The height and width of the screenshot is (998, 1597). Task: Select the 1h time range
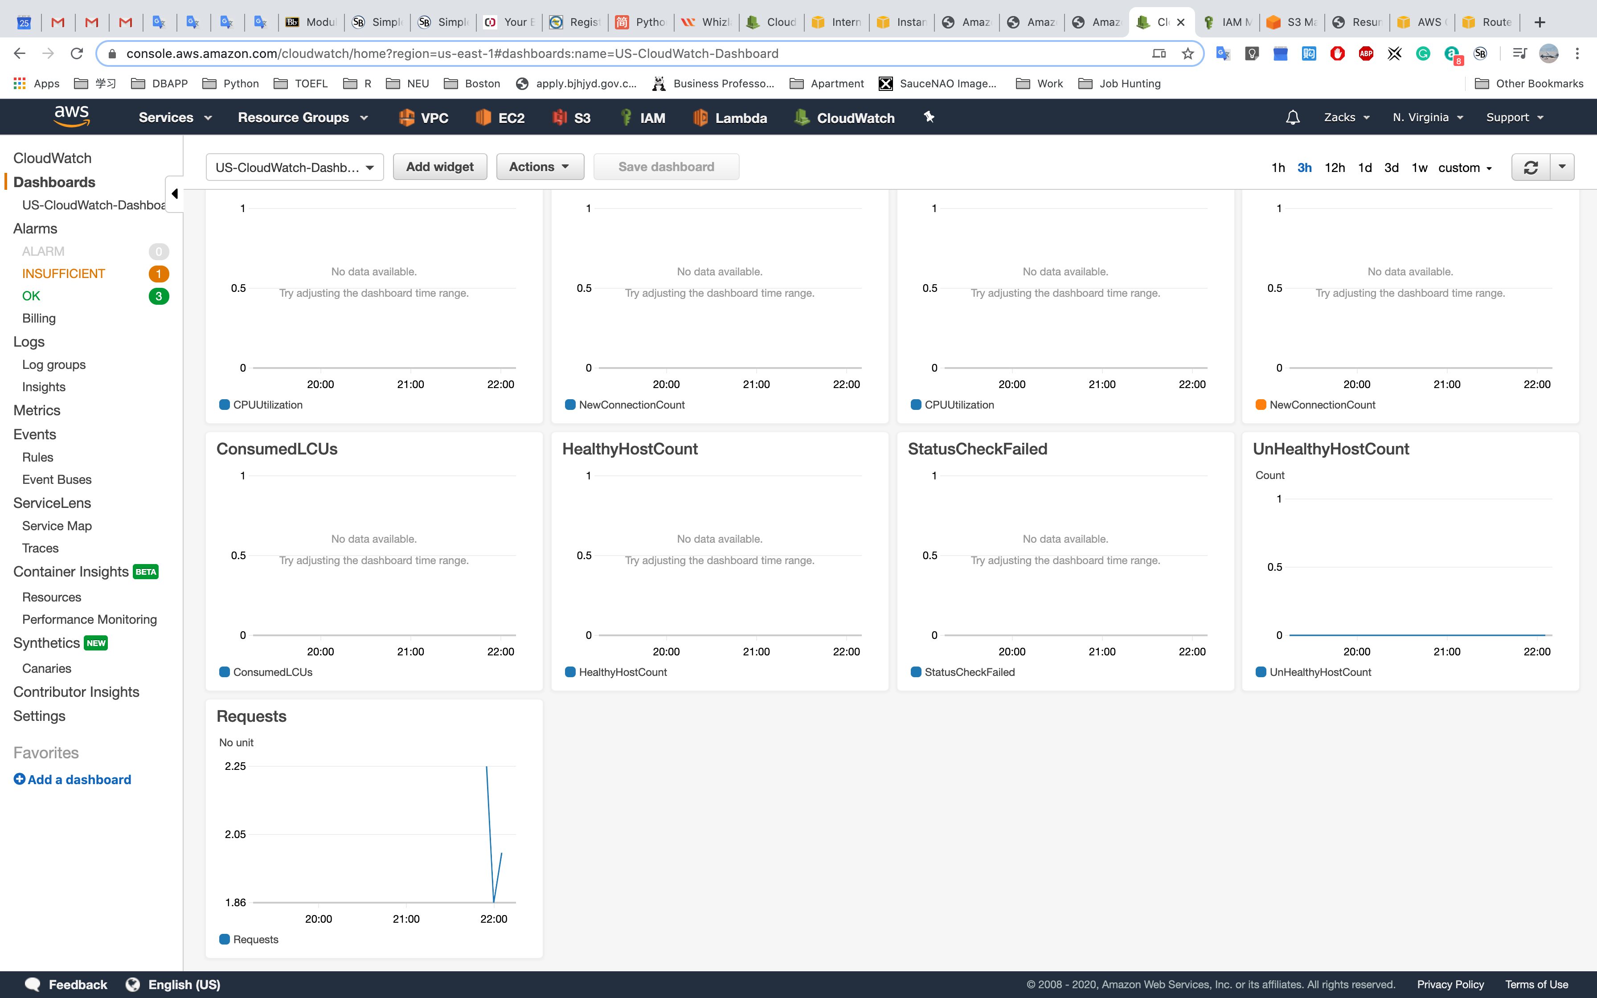click(x=1278, y=168)
